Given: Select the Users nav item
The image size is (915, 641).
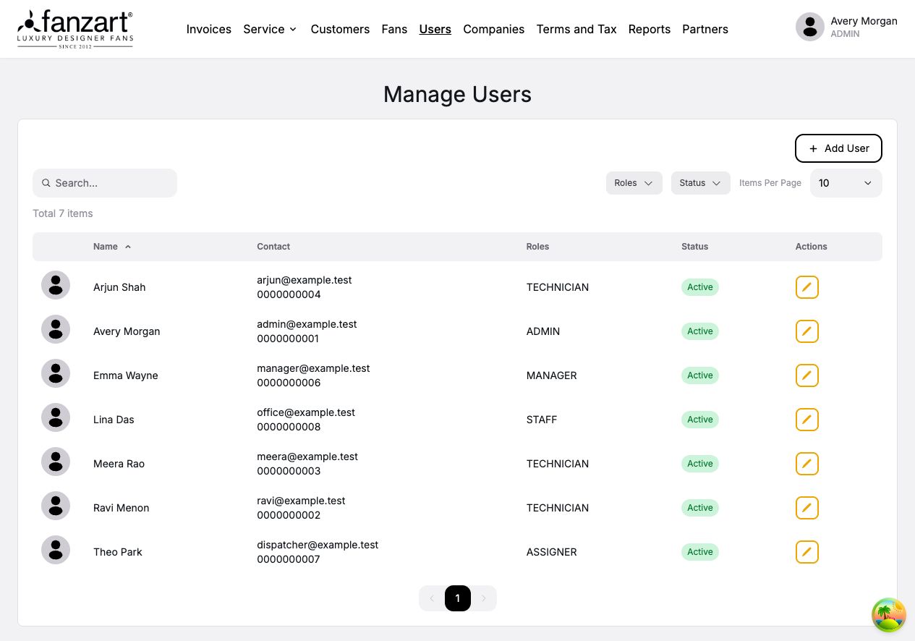Looking at the screenshot, I should 435,29.
